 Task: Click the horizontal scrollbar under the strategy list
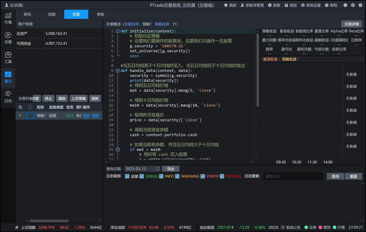coord(49,221)
